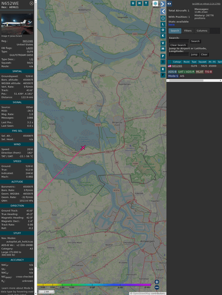The height and width of the screenshot is (295, 222).
Task: Click the US flag icon in aircraft table
Action: tap(170, 66)
